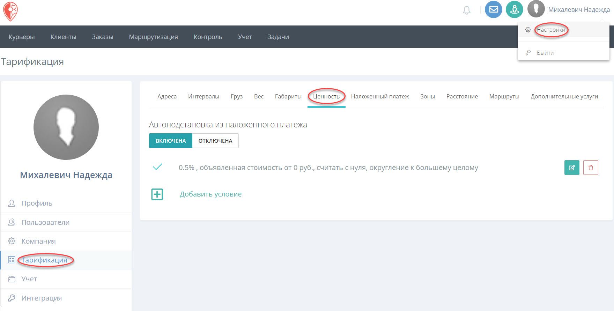614x311 pixels.
Task: Click the Пользователи users icon in sidebar
Action: coord(12,222)
